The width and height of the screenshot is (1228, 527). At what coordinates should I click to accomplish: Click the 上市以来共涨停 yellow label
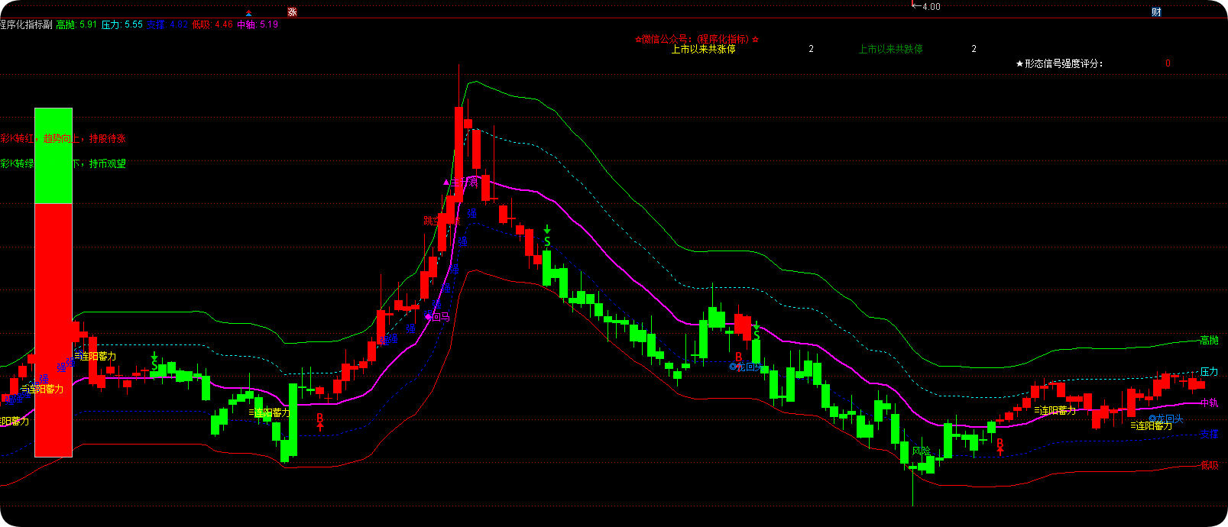click(703, 49)
